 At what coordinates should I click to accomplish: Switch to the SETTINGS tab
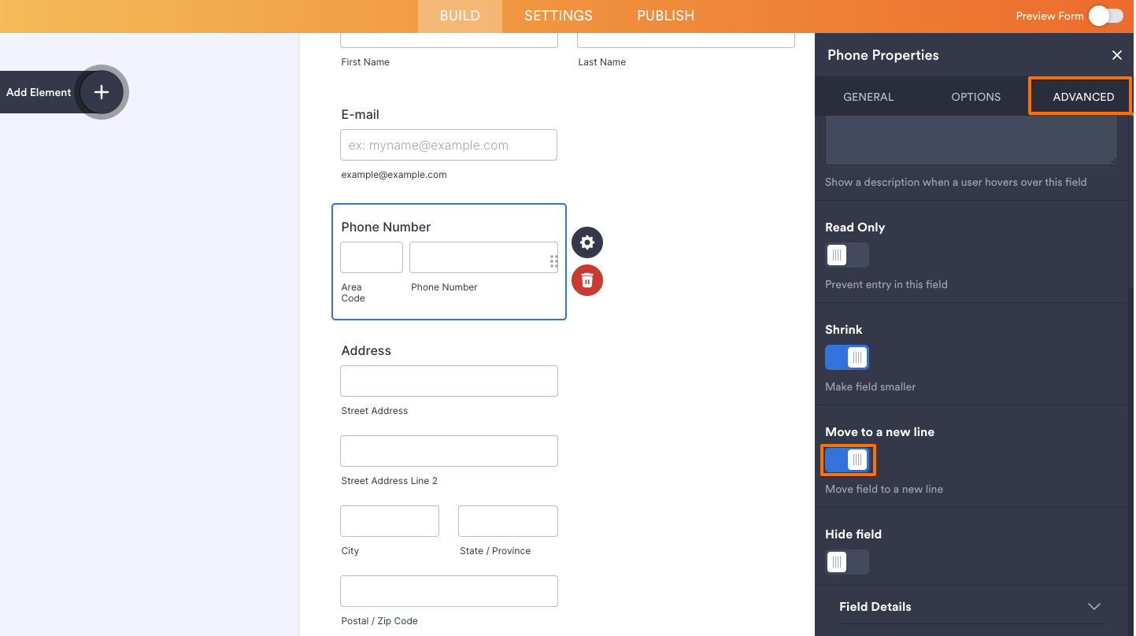pos(557,15)
